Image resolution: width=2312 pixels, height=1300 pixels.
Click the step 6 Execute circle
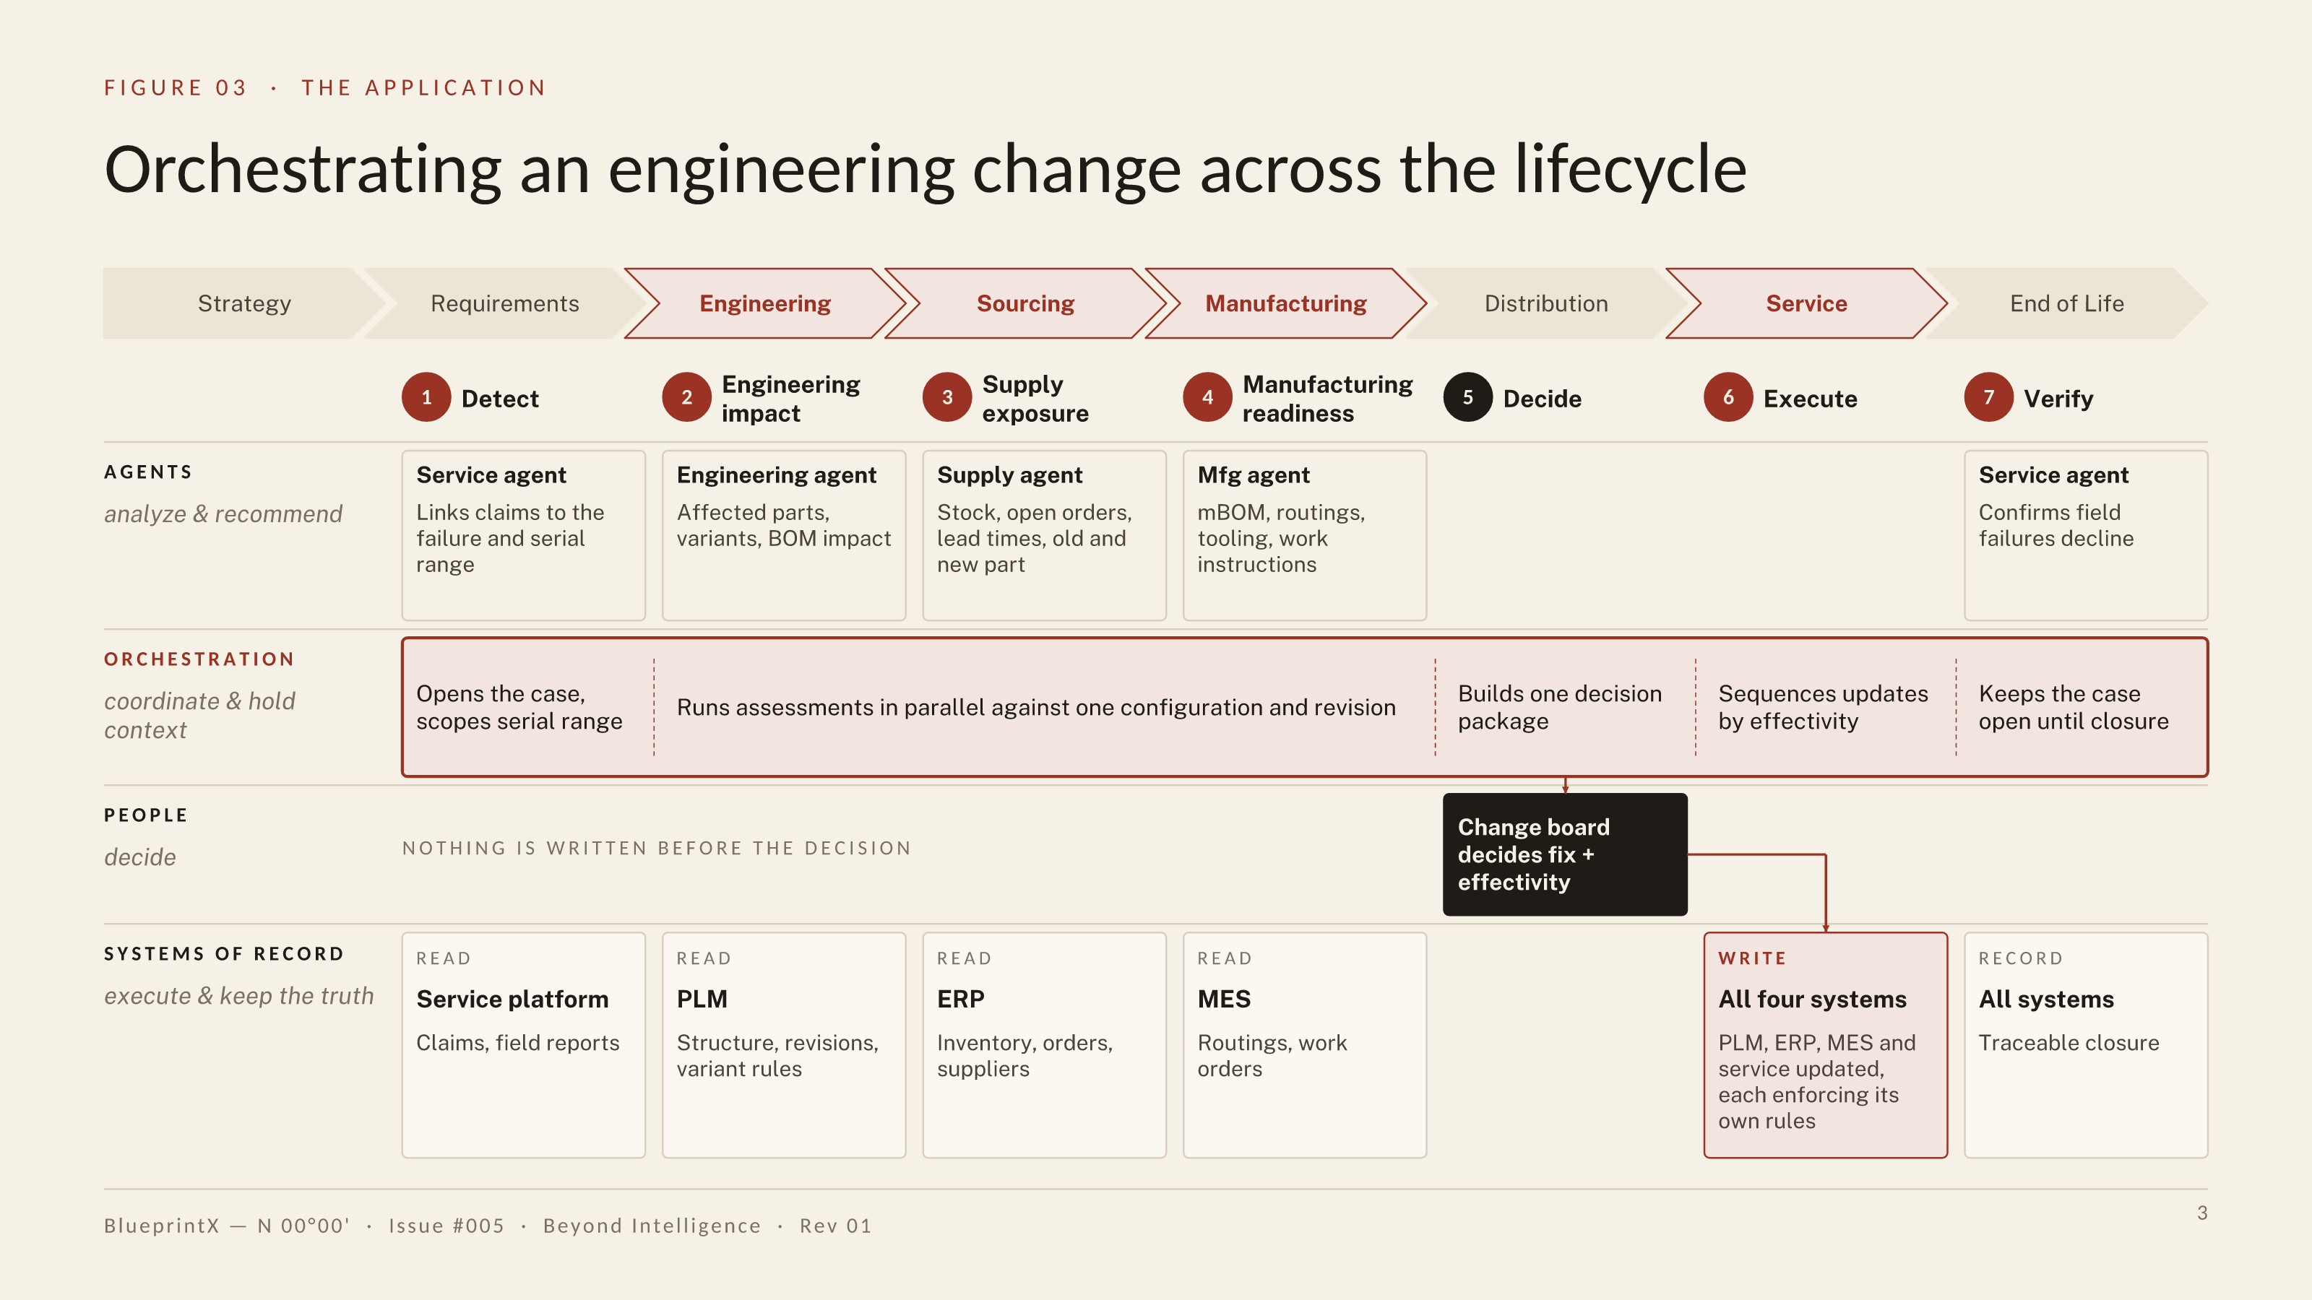[1727, 397]
